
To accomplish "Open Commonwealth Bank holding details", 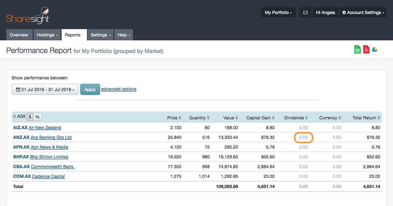I will [52, 166].
